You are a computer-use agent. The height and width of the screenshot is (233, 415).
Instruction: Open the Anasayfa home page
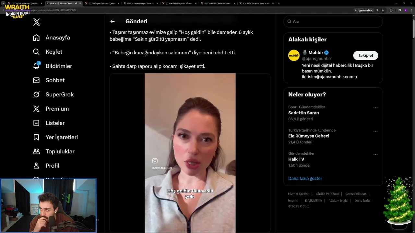(x=52, y=38)
